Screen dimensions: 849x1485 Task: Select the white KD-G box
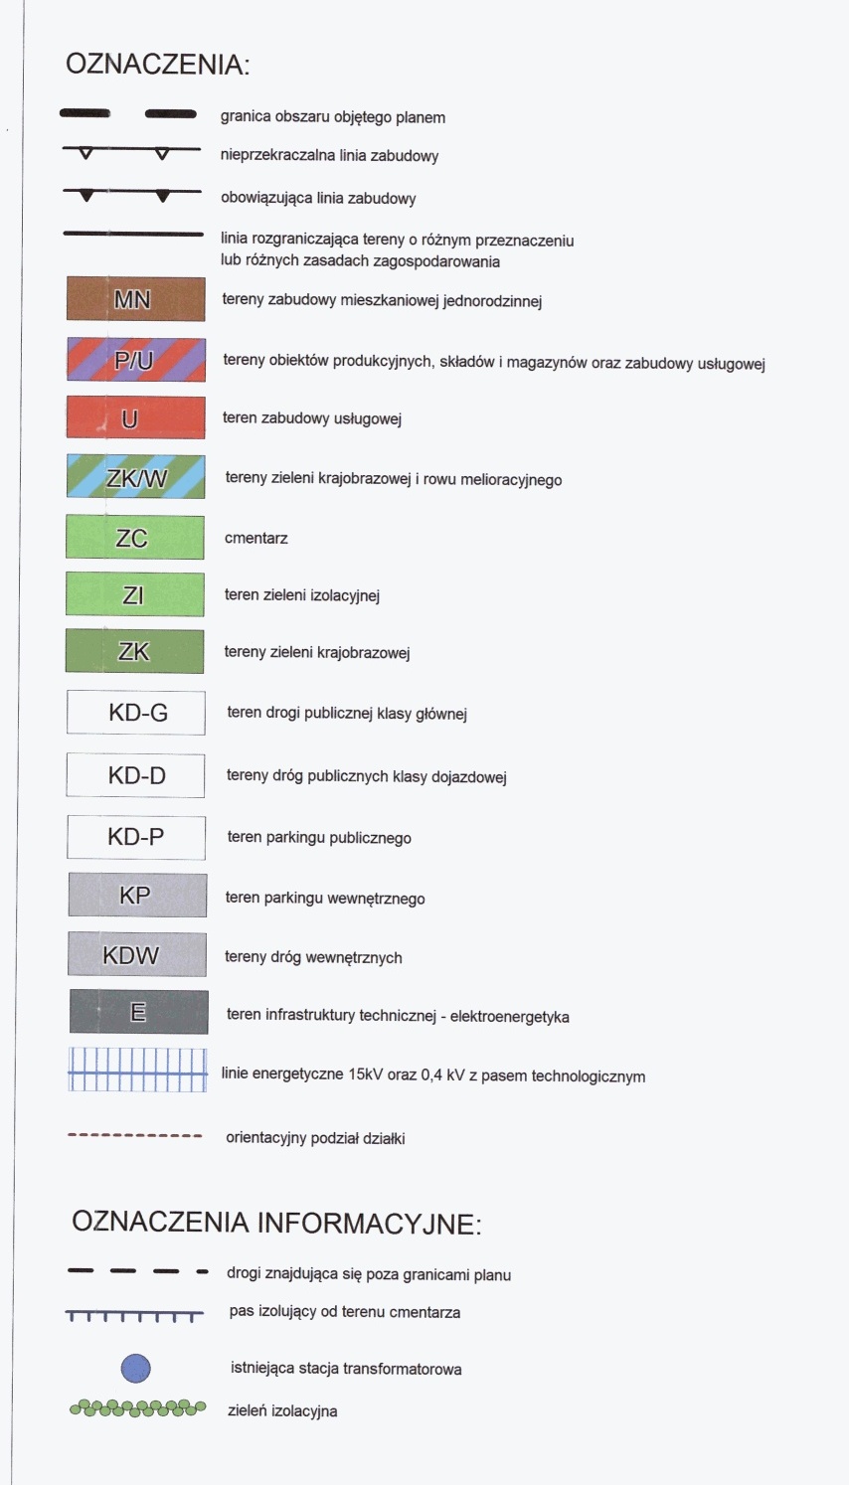tap(136, 713)
